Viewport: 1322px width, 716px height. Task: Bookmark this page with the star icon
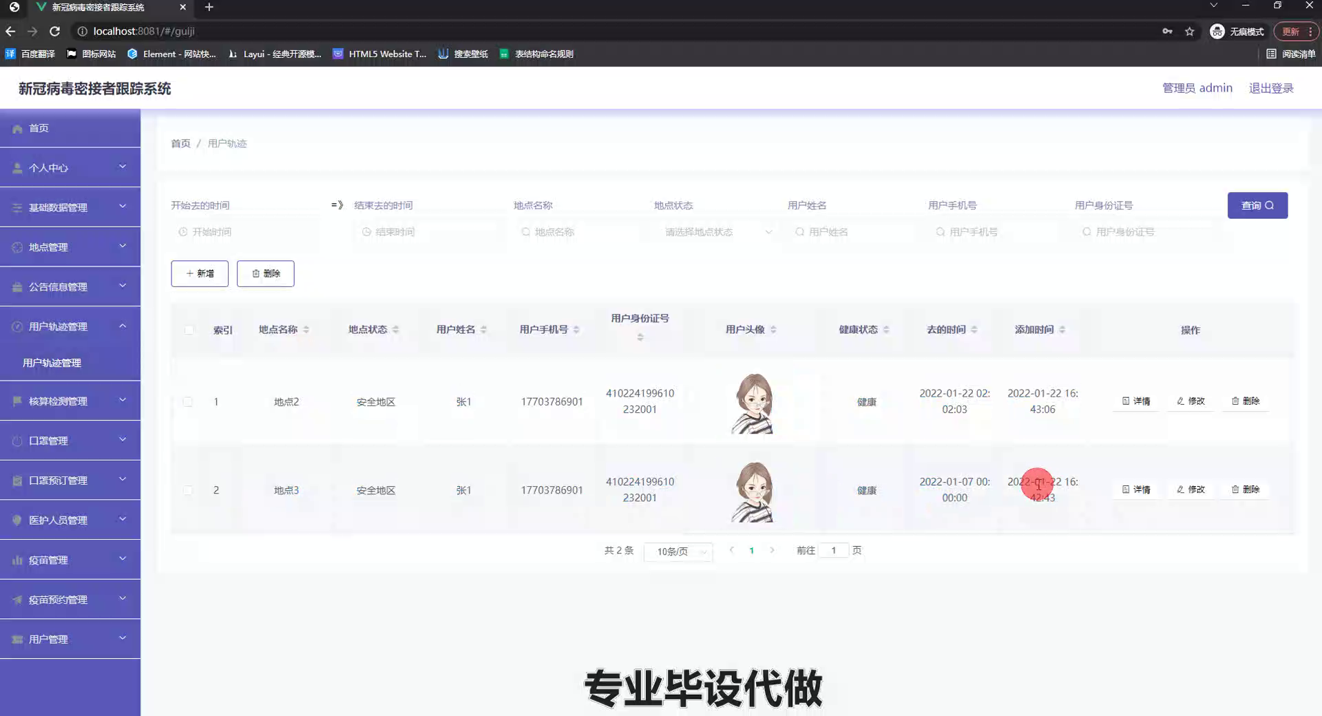tap(1189, 32)
